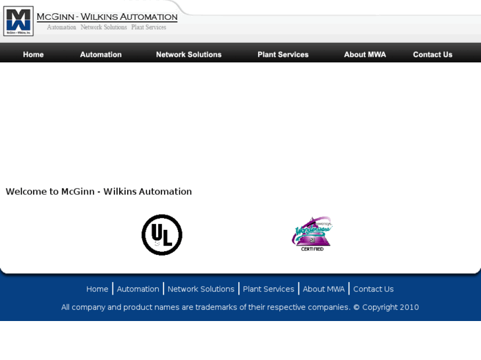This screenshot has height=360, width=481.
Task: Open About MWA in the black navigation bar
Action: click(x=365, y=55)
